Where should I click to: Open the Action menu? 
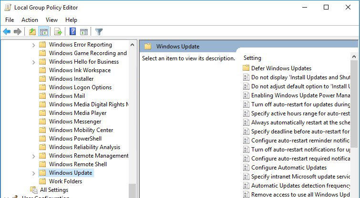pos(30,20)
